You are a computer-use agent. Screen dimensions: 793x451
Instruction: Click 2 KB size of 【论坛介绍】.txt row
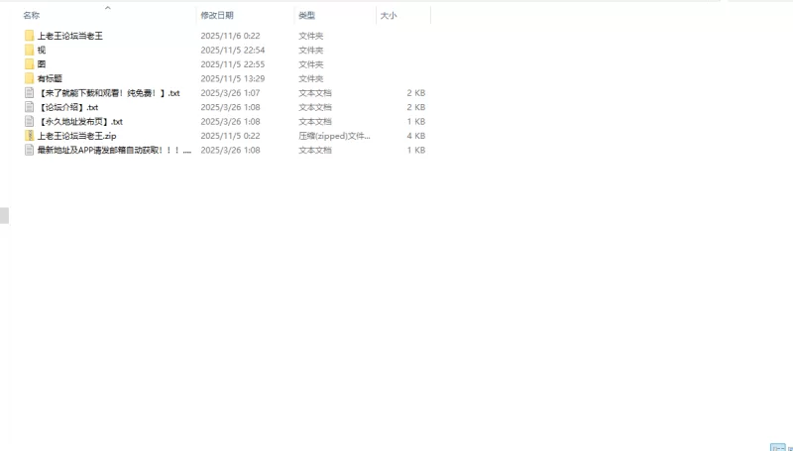coord(415,107)
